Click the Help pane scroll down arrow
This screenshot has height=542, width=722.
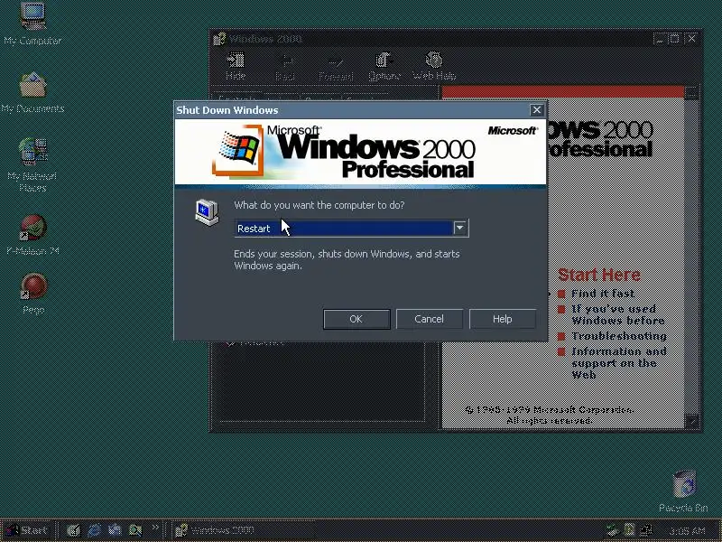coord(692,421)
